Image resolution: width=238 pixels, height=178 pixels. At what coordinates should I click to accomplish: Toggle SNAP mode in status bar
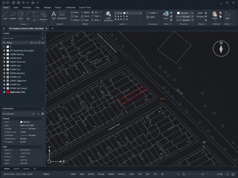[73, 174]
